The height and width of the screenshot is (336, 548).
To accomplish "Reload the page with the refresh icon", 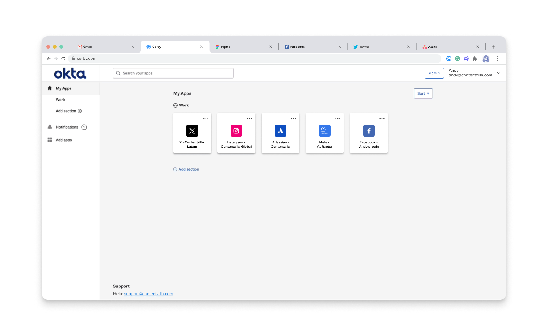I will click(x=63, y=58).
